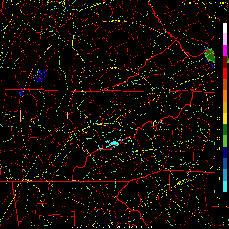Click the KMRX station identifier in caption

[122, 227]
